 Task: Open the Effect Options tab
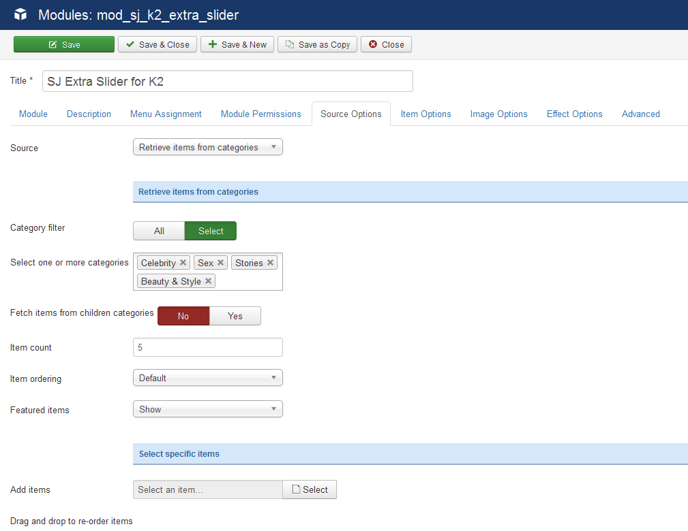pos(575,114)
